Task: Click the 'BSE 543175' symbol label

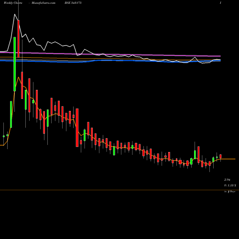Action: point(73,3)
